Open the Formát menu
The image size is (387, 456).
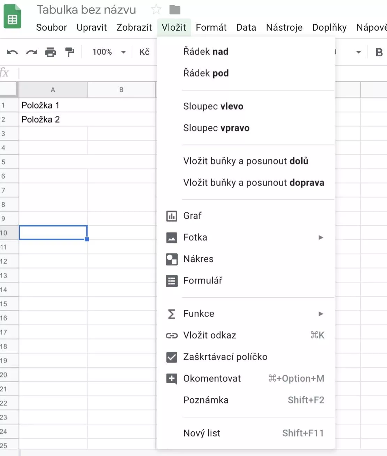211,27
